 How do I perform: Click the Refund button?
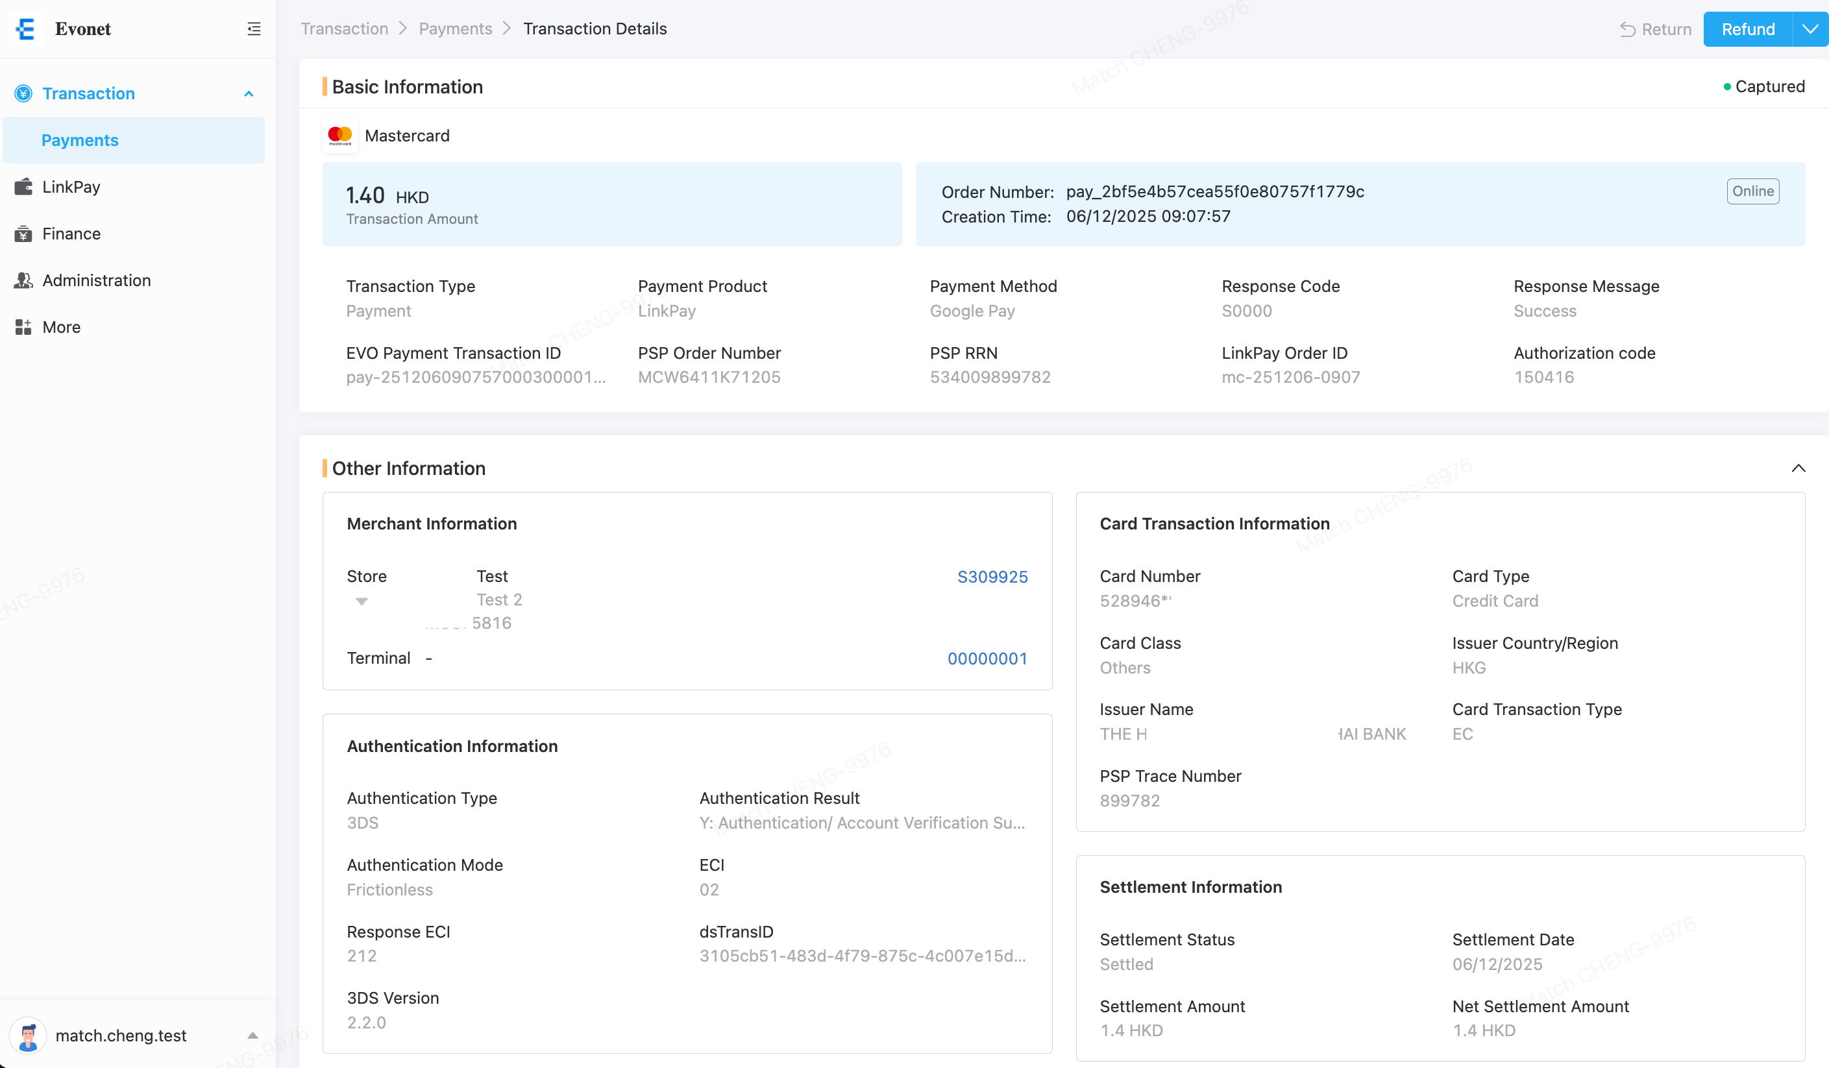(x=1748, y=29)
